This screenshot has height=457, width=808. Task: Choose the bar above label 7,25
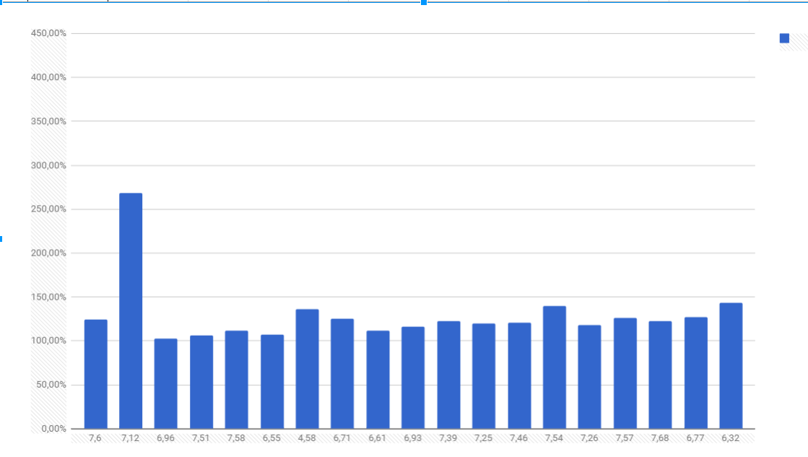coord(484,376)
